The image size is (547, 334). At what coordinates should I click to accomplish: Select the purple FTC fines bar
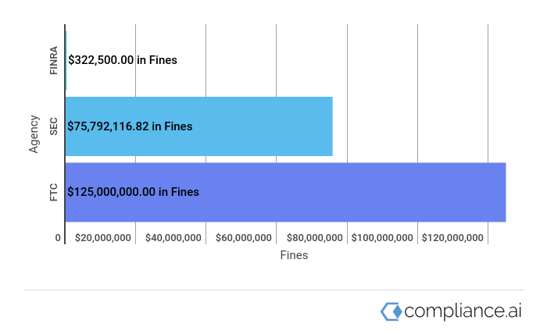click(x=285, y=192)
